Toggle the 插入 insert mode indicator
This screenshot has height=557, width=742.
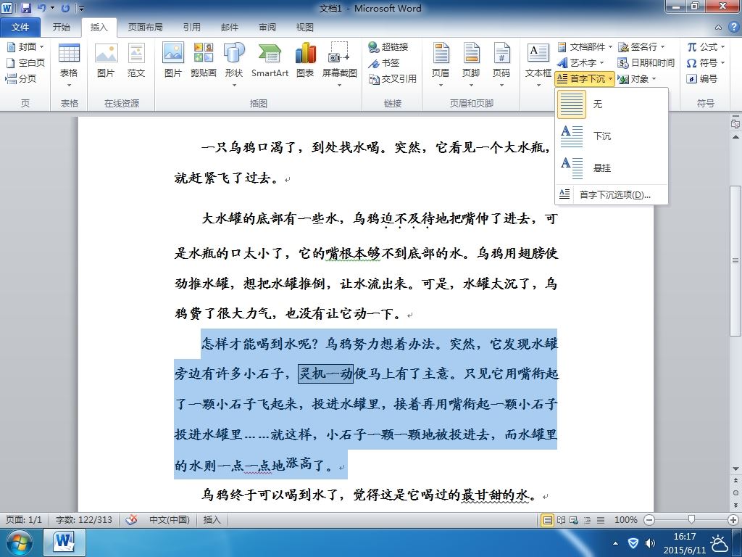(x=212, y=519)
